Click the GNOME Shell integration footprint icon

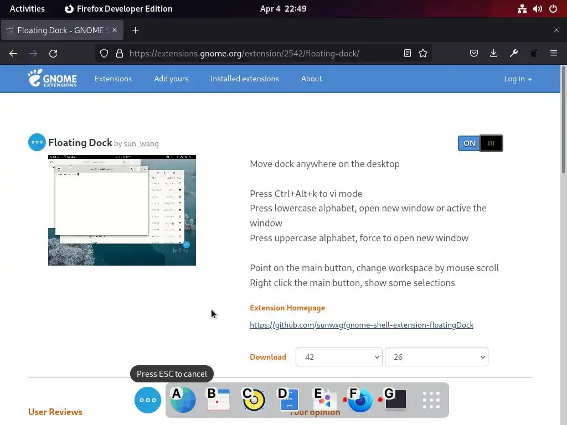click(x=534, y=54)
